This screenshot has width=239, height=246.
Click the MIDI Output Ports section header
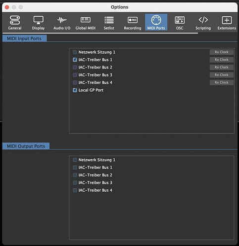click(26, 146)
